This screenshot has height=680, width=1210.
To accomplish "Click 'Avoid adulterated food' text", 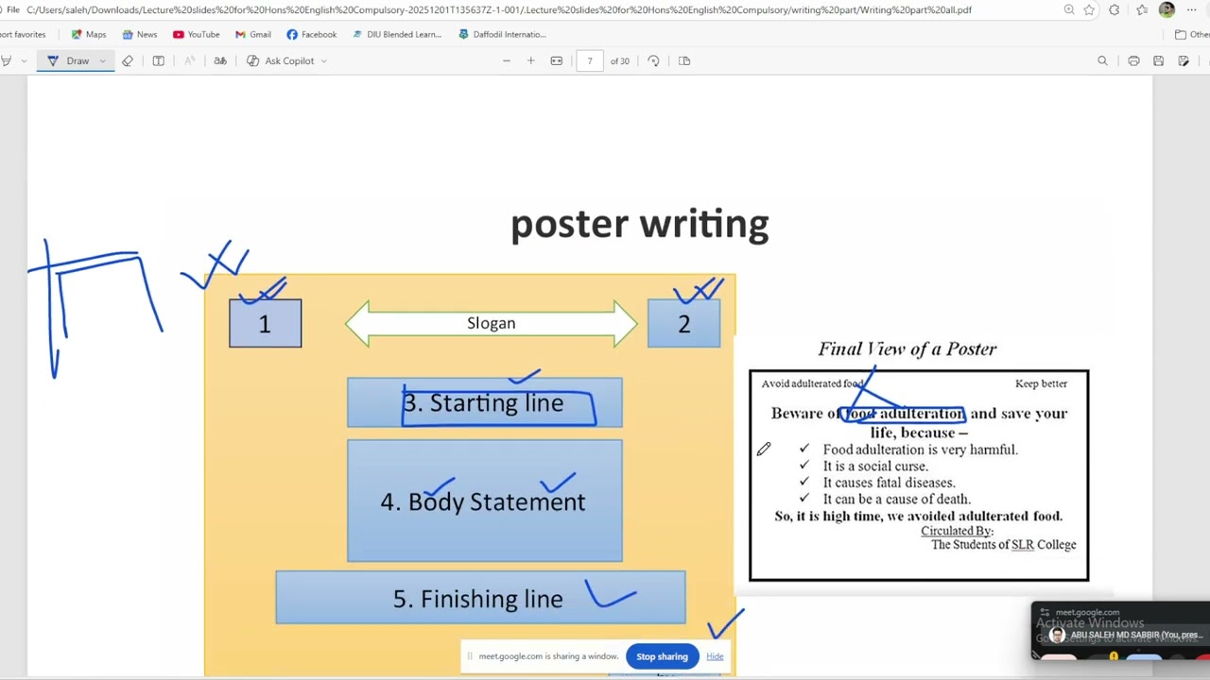I will [x=813, y=383].
